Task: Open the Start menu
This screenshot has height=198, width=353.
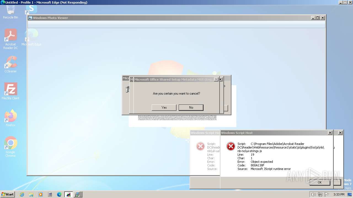Action: (7, 194)
